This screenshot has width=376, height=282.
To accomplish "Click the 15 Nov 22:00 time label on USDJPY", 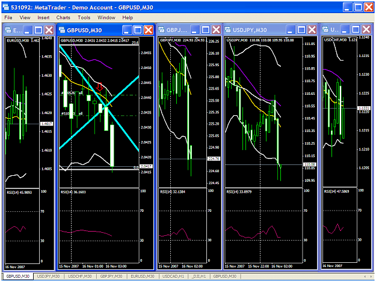I will (258, 266).
